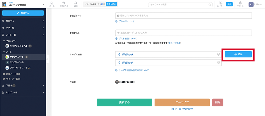265x116 pixels.
Task: Click the NotePM-bot creator name
Action: tap(127, 82)
